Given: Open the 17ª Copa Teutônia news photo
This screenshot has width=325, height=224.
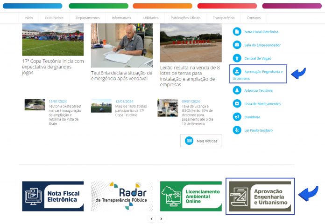Looking at the screenshot, I should pos(53,40).
